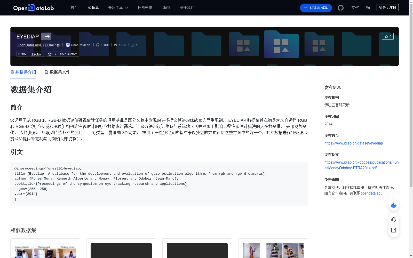The image size is (413, 258).
Task: Click the disk size icon near 1.4KB
Action: coord(98,45)
